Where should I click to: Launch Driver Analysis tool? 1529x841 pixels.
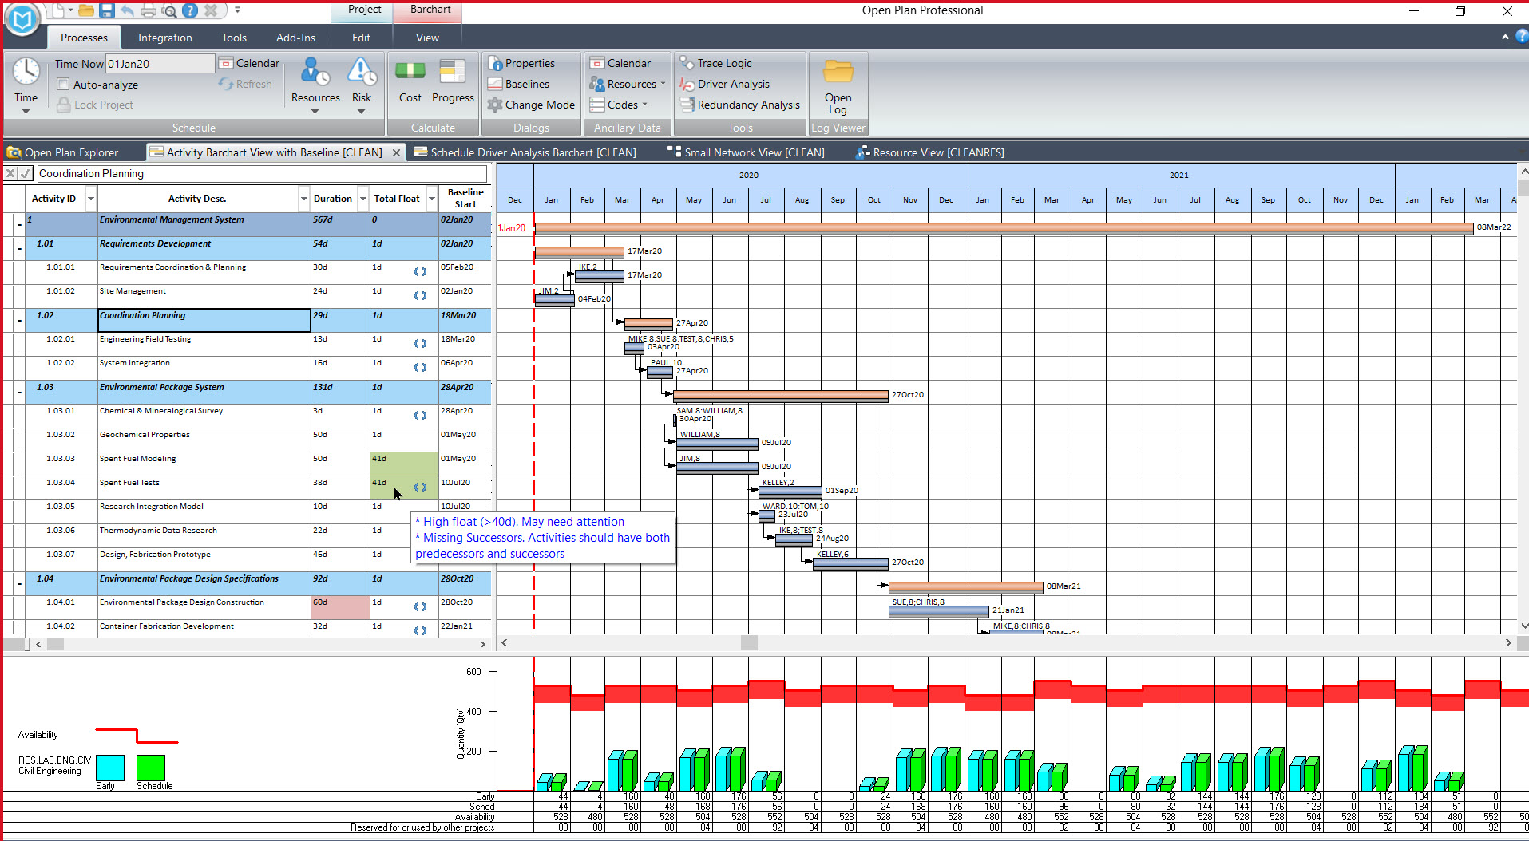pos(732,84)
